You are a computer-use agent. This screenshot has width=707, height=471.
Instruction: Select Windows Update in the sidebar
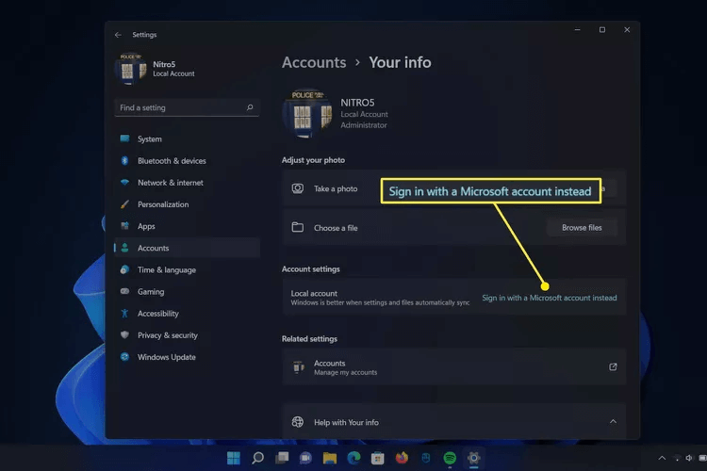[188, 357]
